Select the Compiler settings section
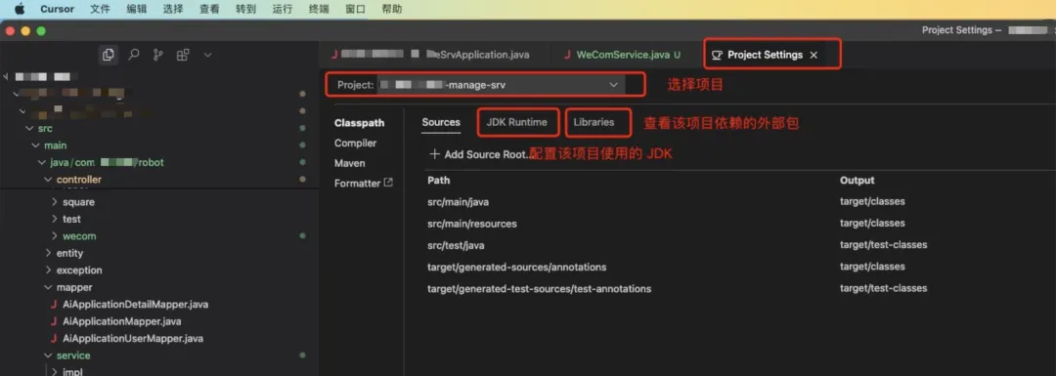 [x=355, y=144]
